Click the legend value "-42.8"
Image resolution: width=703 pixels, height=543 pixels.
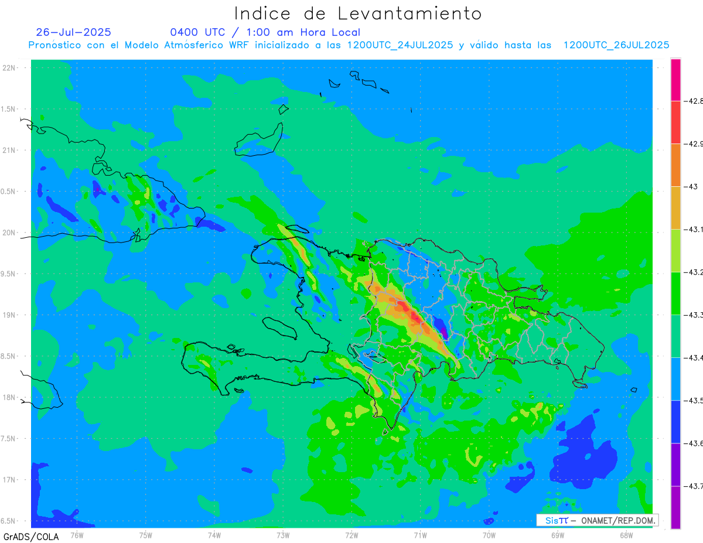point(694,101)
